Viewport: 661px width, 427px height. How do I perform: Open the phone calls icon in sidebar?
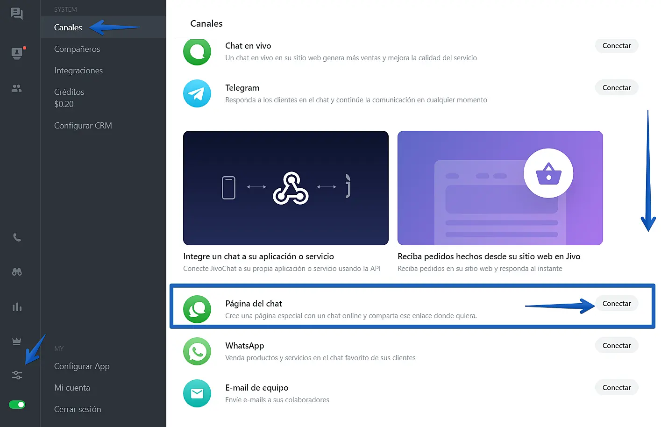(17, 237)
